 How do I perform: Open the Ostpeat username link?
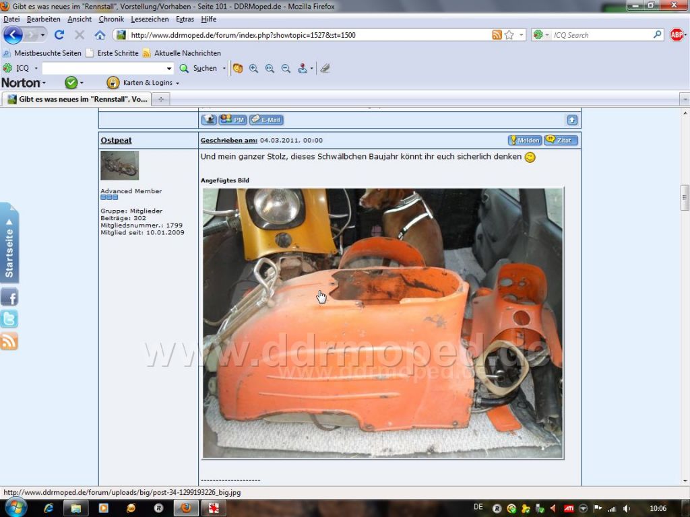pos(116,140)
